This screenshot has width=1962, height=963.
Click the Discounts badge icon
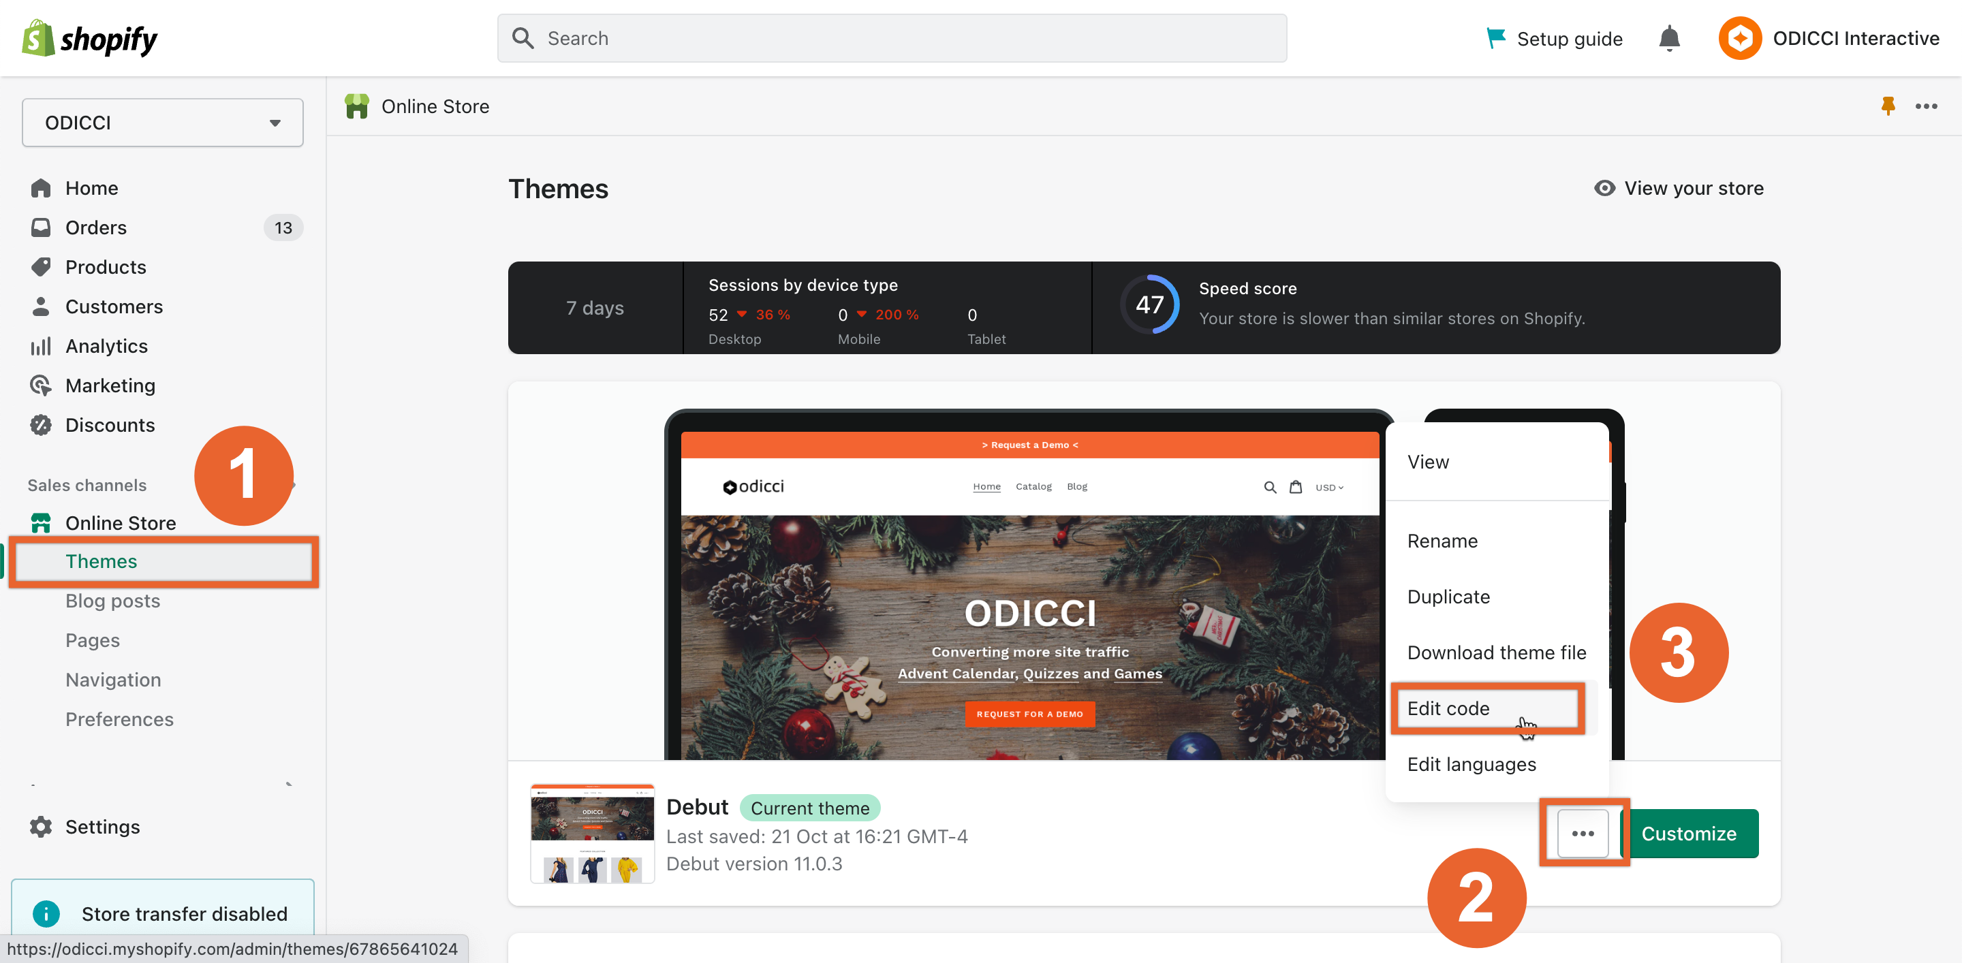click(x=41, y=425)
